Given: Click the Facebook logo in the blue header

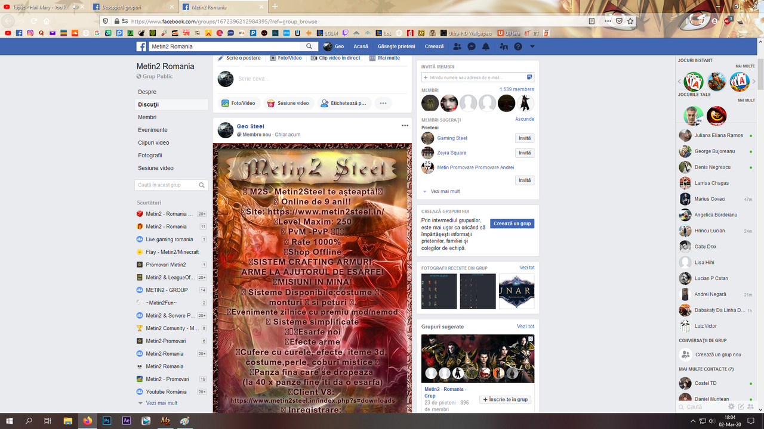Looking at the screenshot, I should click(141, 46).
